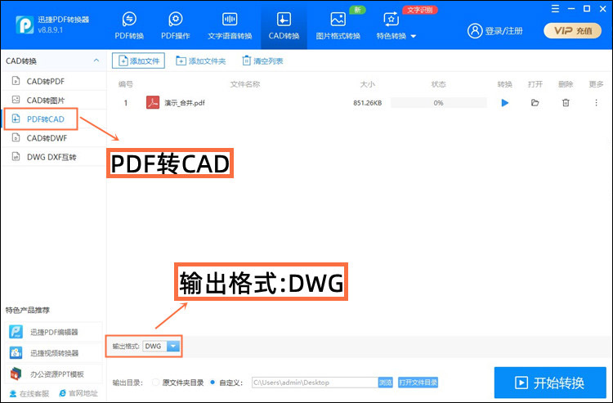This screenshot has width=613, height=403.
Task: Click the 迅捷PDF转换器 app logo
Action: tap(25, 25)
